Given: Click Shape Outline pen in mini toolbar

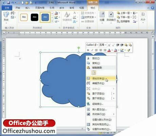Looking at the screenshot, I should tap(122, 50).
